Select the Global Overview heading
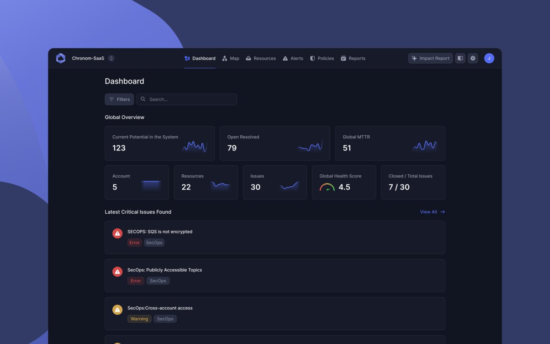The height and width of the screenshot is (344, 550). point(125,117)
